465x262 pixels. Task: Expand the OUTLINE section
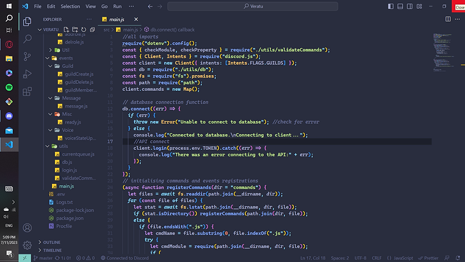click(52, 242)
